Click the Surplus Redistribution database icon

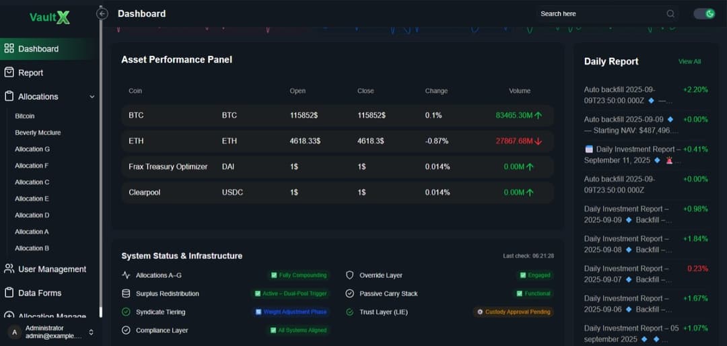click(x=126, y=293)
